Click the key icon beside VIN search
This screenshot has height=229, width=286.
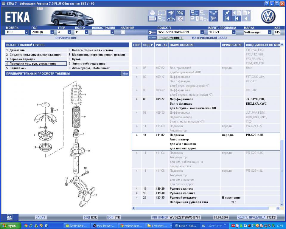pos(152,32)
